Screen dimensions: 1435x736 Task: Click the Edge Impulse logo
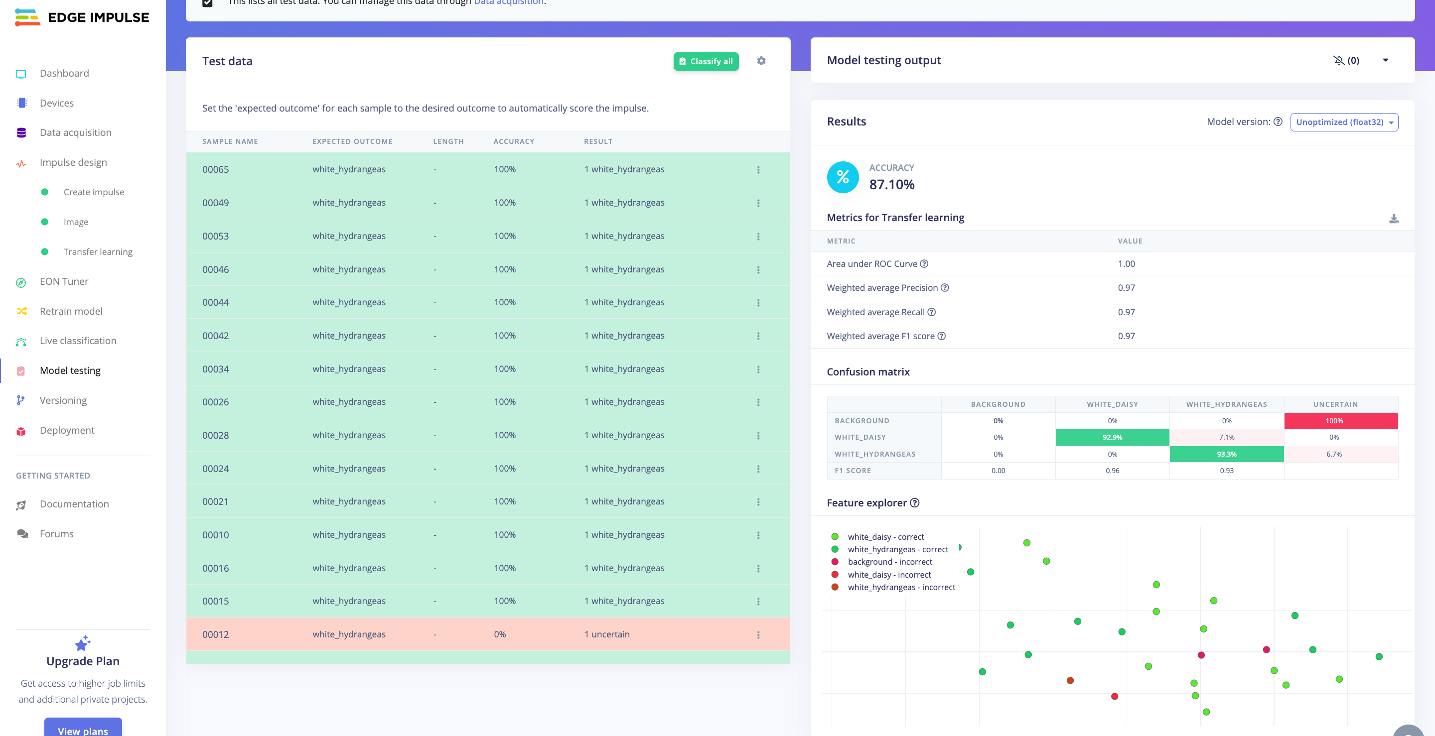[82, 17]
